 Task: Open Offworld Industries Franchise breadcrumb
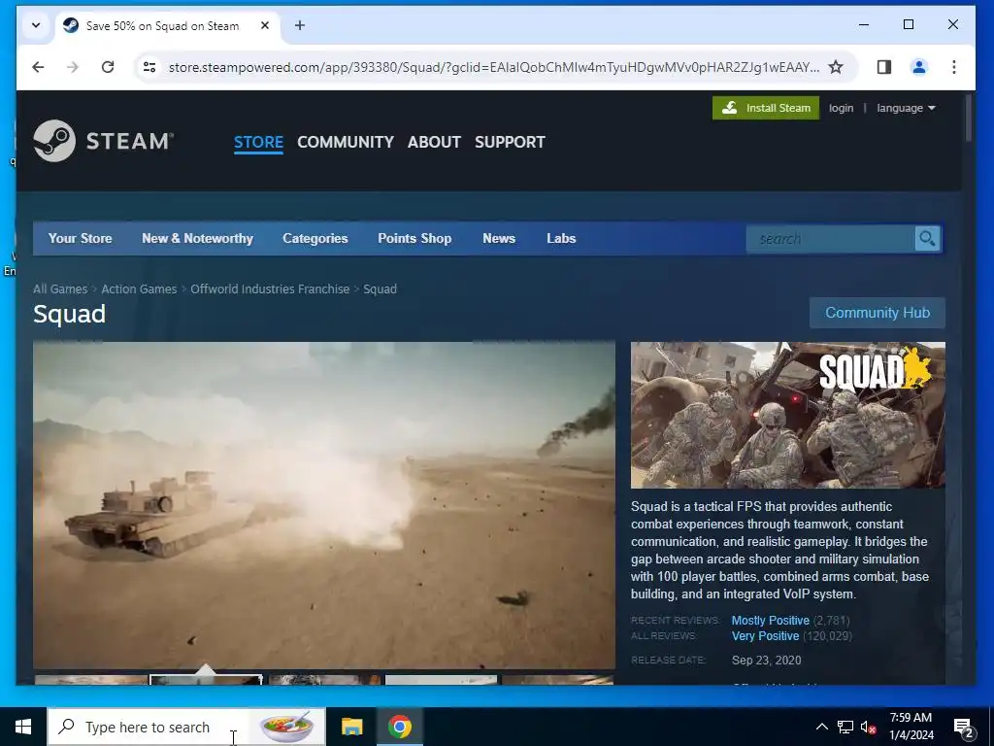[x=270, y=289]
